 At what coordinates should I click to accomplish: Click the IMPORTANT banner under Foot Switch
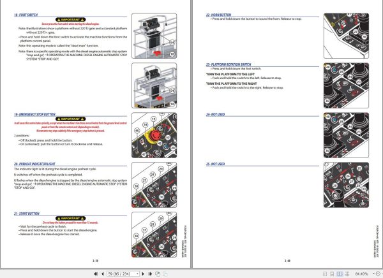[70, 20]
